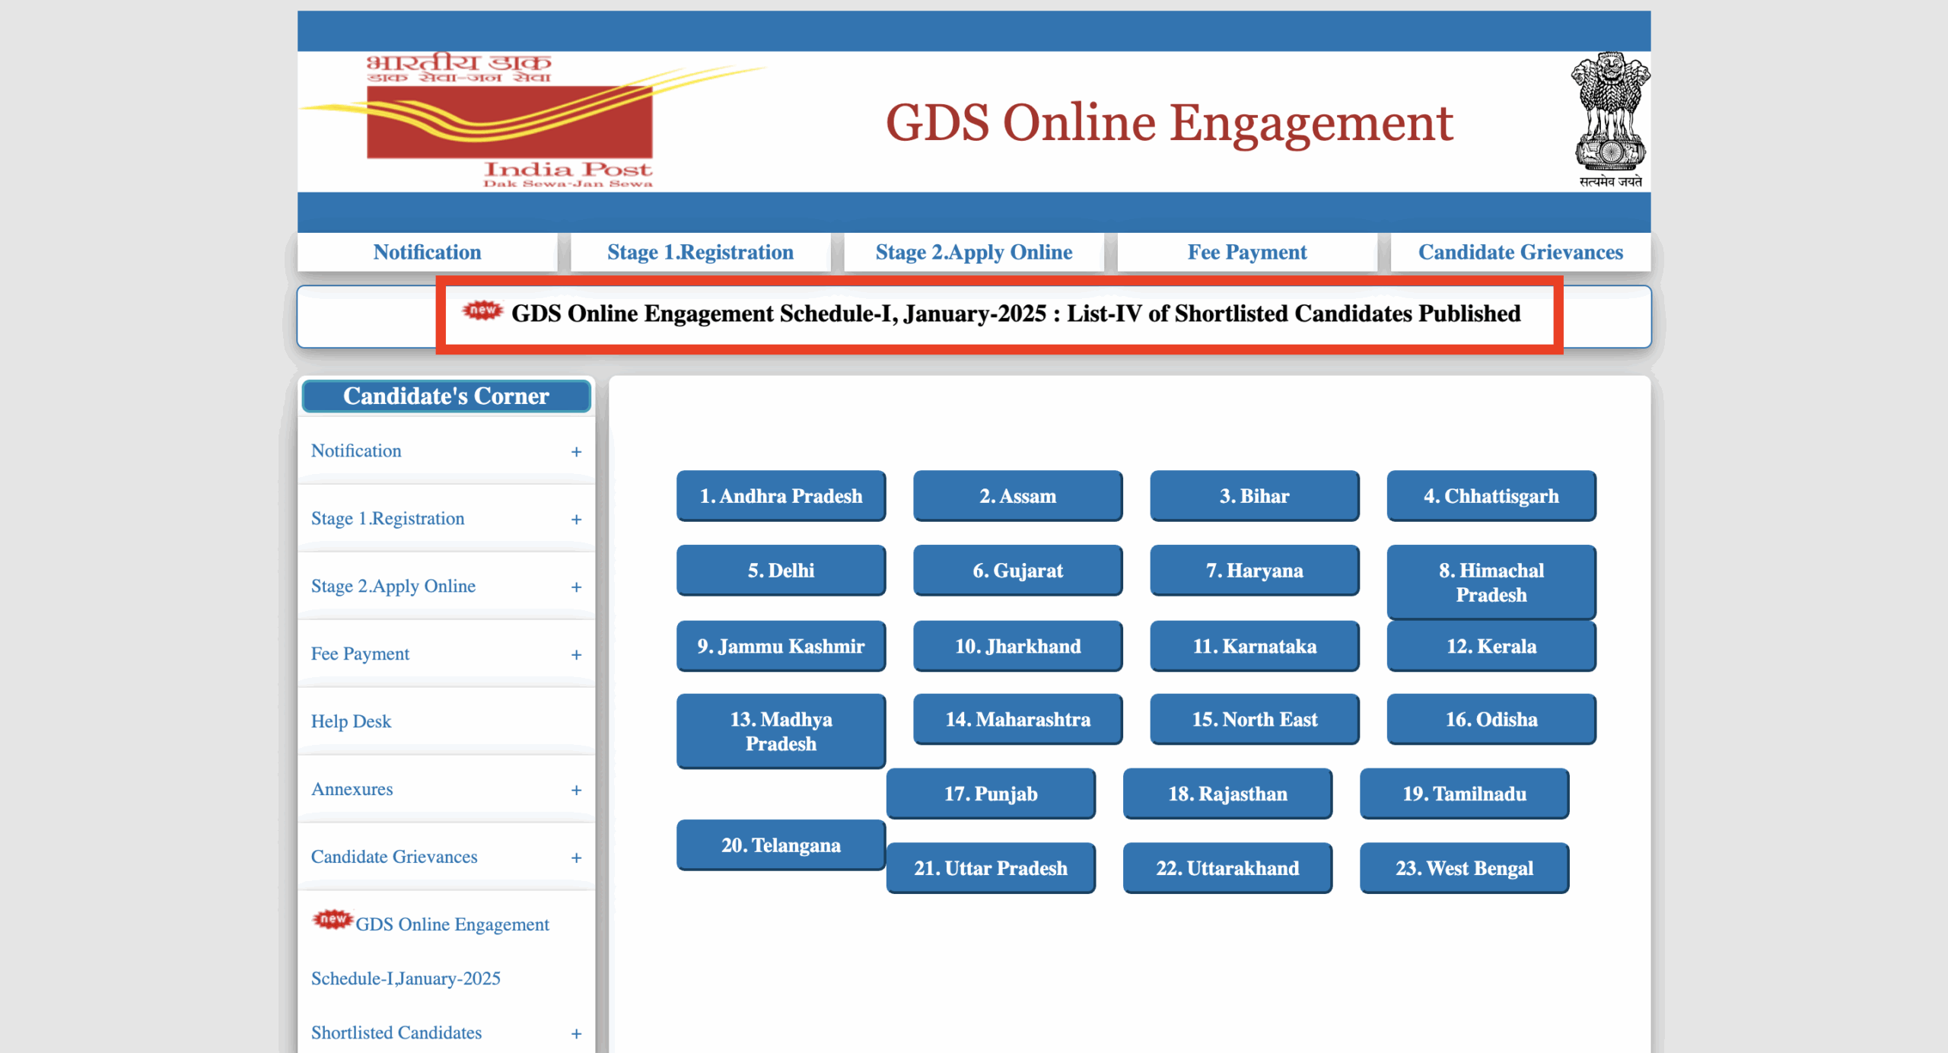1948x1053 pixels.
Task: Click the 'new' badge beside GDS Online Engagement sidebar
Action: 333,919
